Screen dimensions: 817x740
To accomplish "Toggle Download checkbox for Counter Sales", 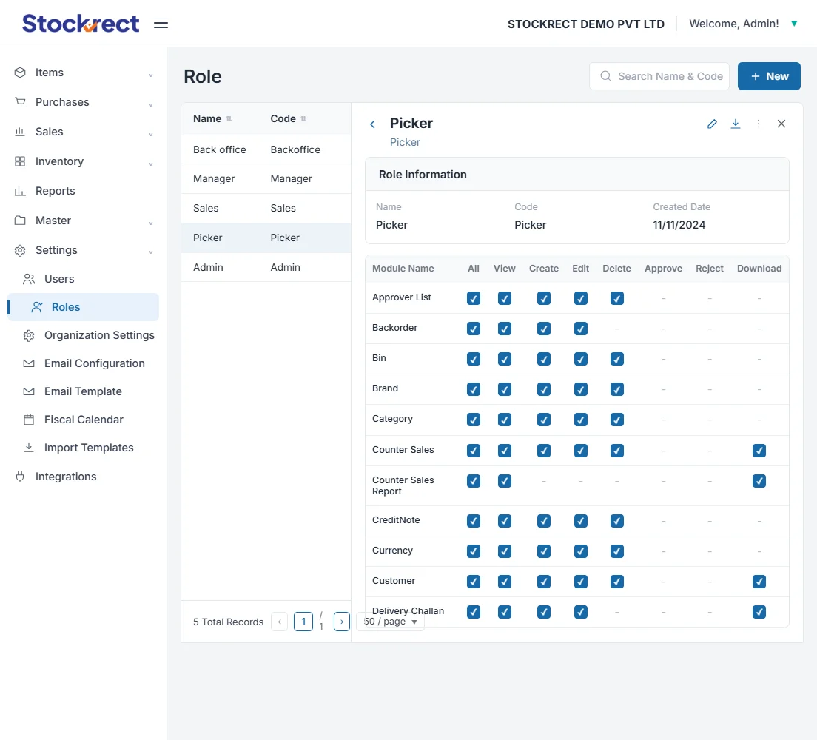I will point(759,450).
